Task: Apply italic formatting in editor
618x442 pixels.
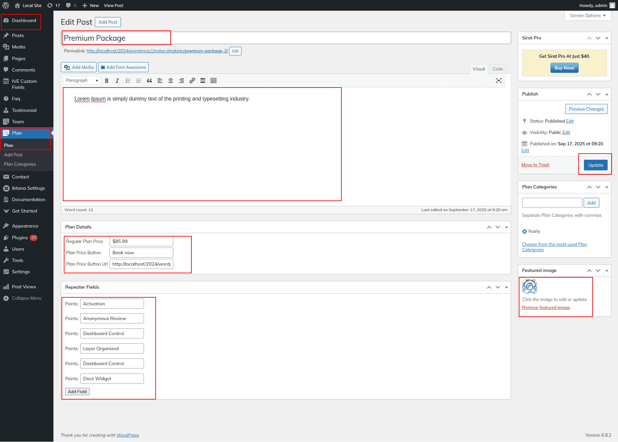Action: (x=117, y=81)
